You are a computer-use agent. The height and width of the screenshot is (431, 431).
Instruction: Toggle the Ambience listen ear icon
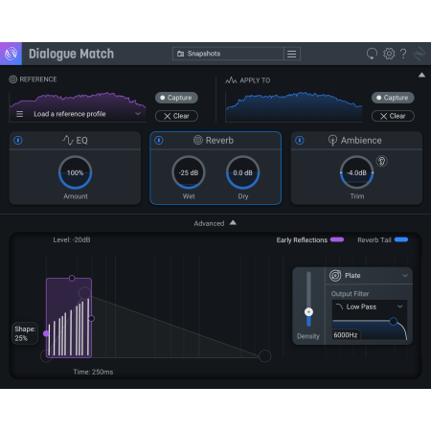pyautogui.click(x=382, y=161)
